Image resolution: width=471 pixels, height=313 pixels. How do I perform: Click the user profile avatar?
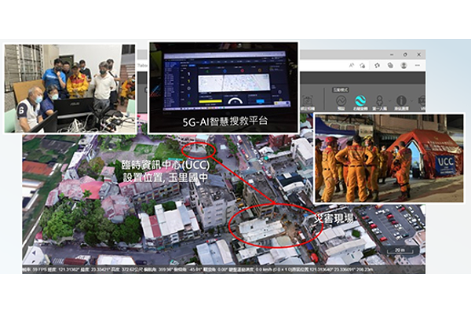tap(404, 65)
